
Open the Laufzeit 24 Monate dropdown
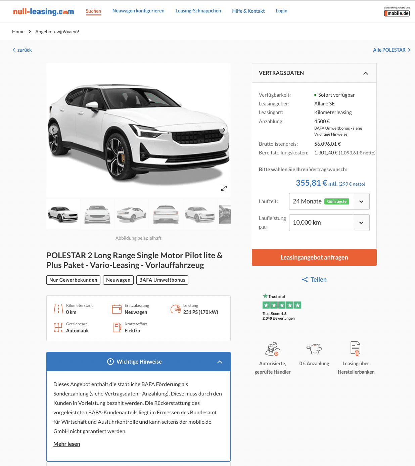329,201
